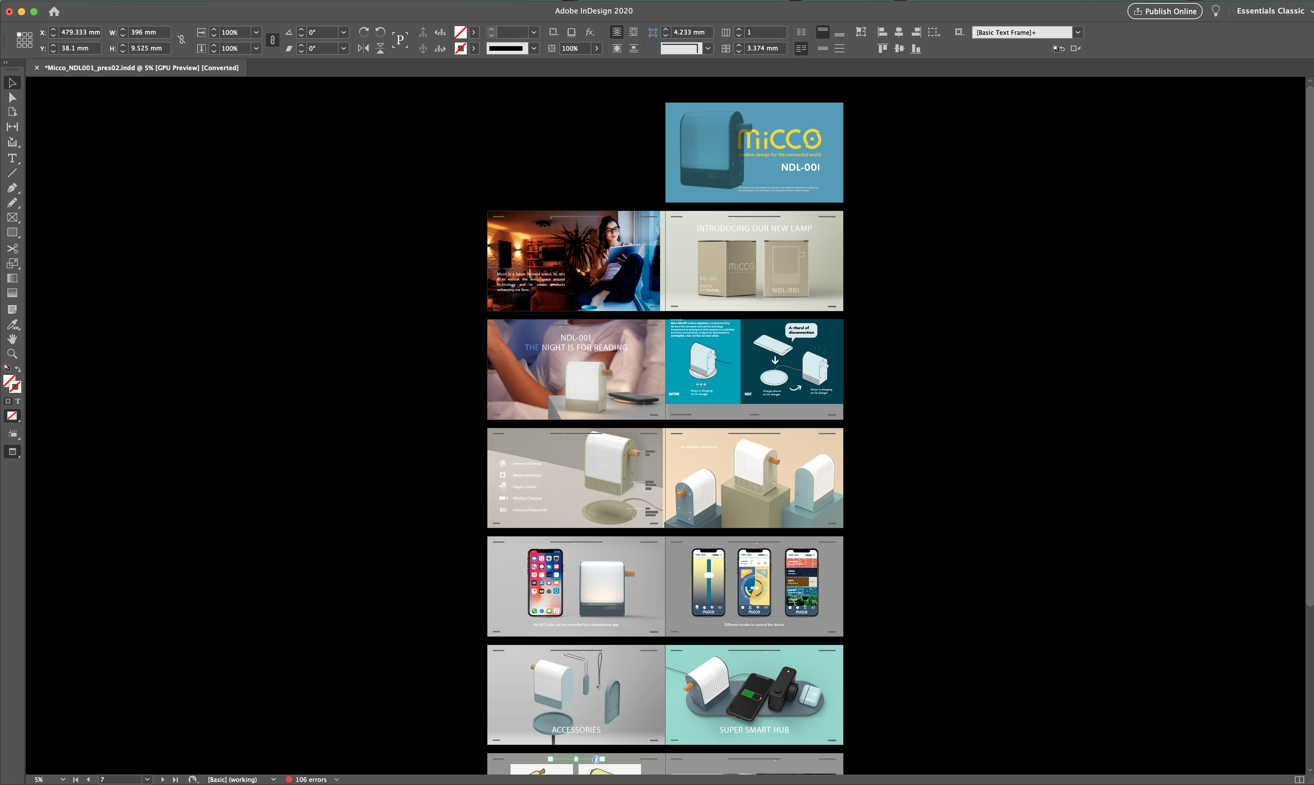The height and width of the screenshot is (785, 1314).
Task: Open the zoom level dropdown at 5%
Action: click(62, 779)
